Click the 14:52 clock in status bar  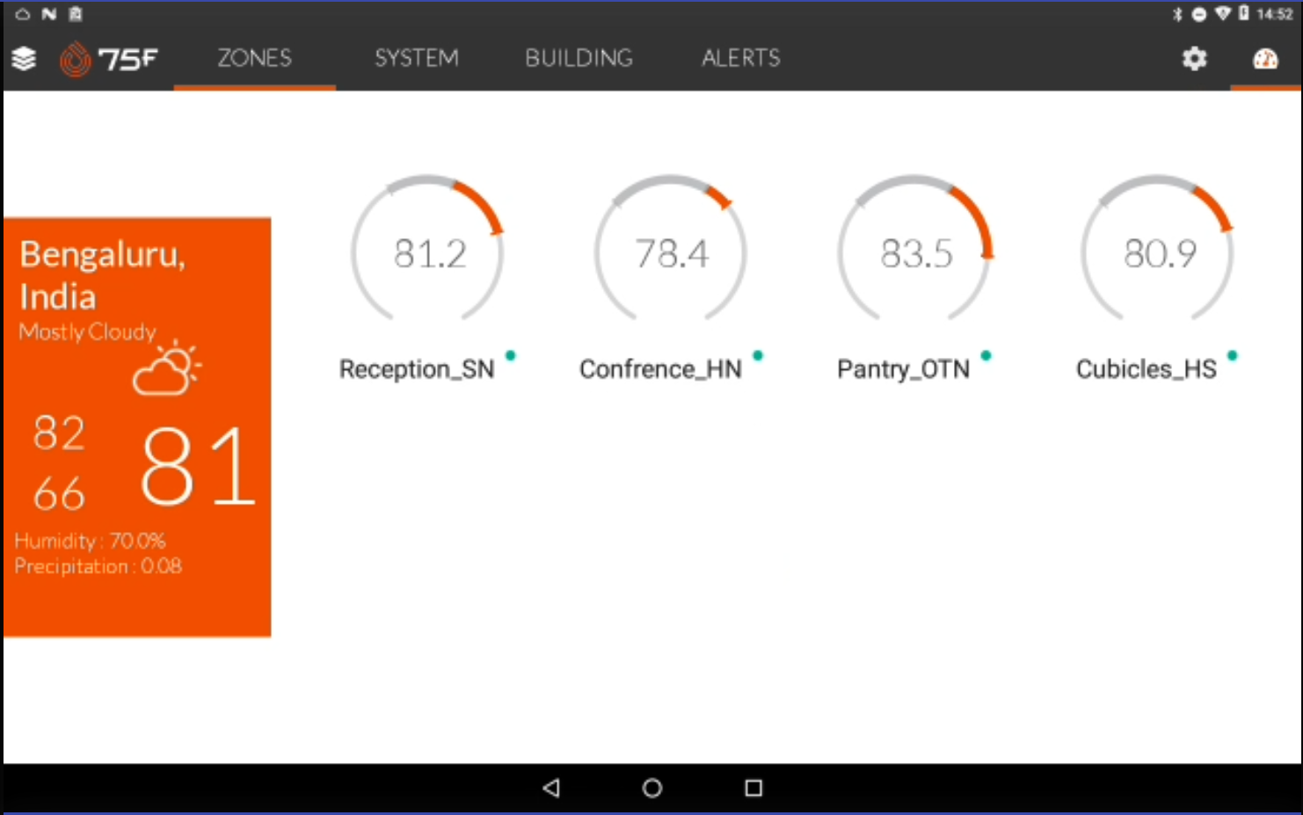pyautogui.click(x=1274, y=14)
